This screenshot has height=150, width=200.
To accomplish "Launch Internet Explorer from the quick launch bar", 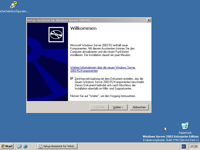I will pos(25,146).
